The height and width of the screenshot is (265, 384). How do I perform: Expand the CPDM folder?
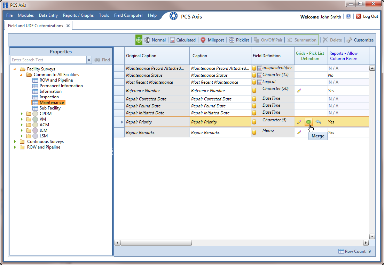click(x=22, y=114)
